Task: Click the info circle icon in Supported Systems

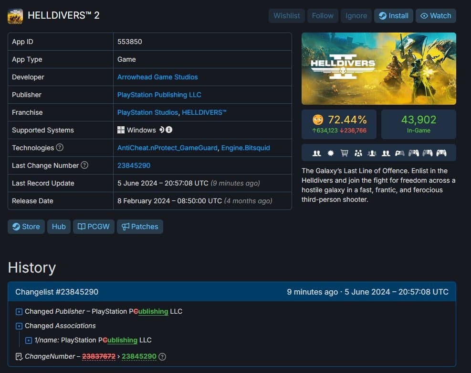Action: (169, 130)
